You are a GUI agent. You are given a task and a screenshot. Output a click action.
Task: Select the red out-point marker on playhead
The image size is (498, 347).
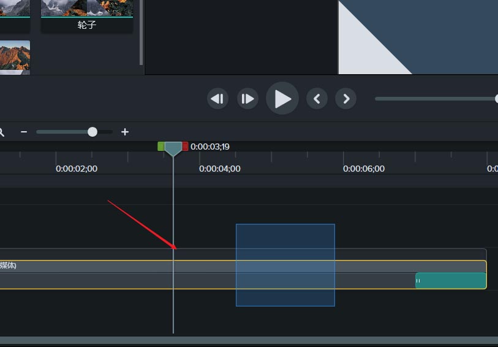[186, 147]
